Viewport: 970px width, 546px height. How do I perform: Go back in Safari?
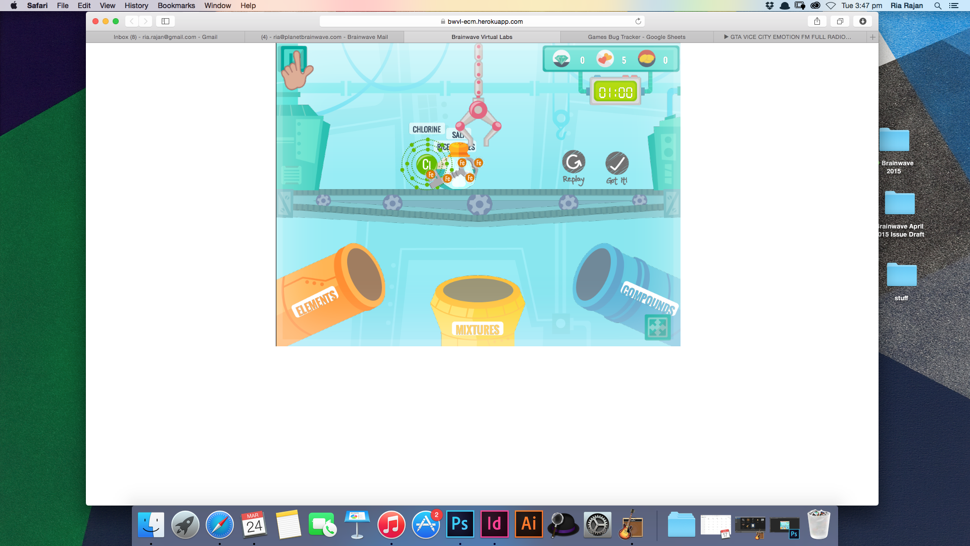pos(132,21)
